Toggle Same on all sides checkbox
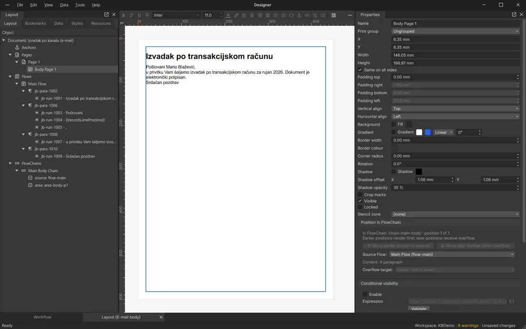The image size is (526, 329). tap(360, 70)
